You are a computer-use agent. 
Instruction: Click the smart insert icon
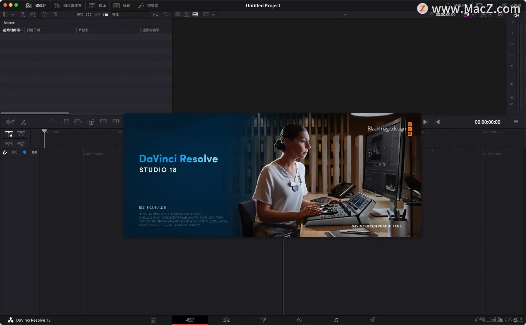pos(52,122)
